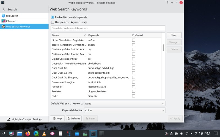Click the Apply button
This screenshot has height=137, width=220.
pyautogui.click(x=175, y=118)
